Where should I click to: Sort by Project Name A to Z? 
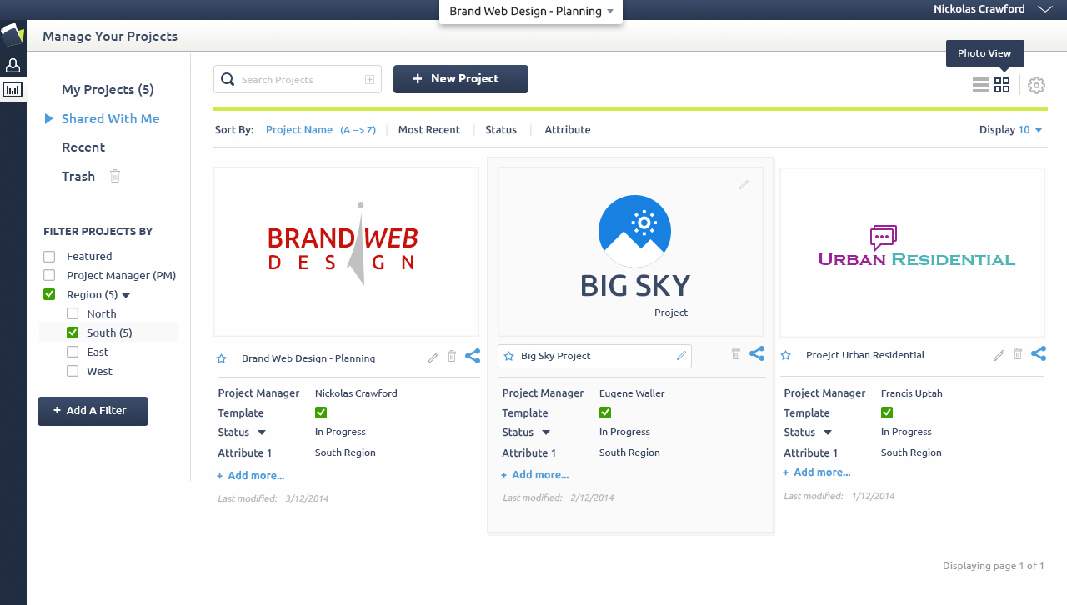click(321, 130)
